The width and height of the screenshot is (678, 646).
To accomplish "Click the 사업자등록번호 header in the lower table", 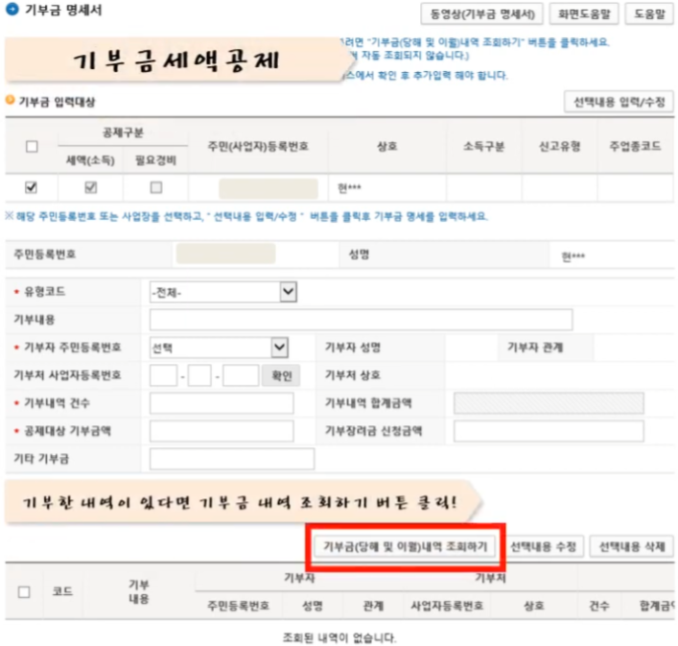I will (x=447, y=606).
